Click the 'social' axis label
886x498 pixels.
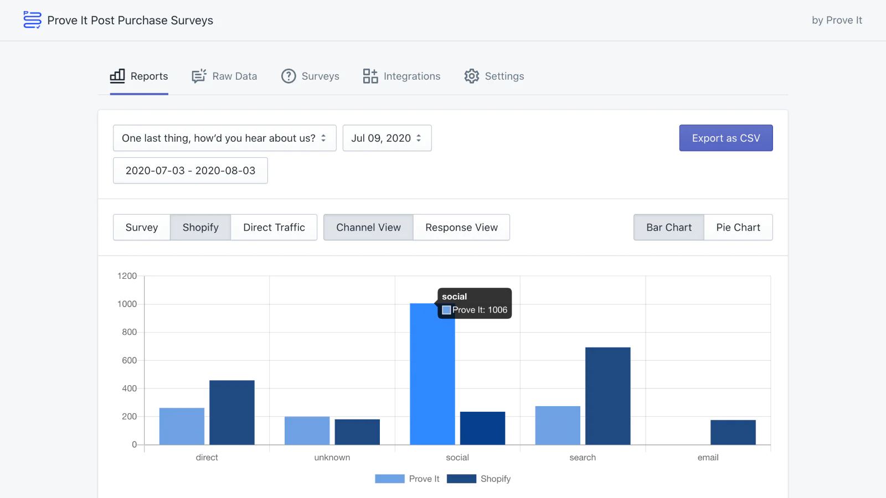pyautogui.click(x=457, y=458)
